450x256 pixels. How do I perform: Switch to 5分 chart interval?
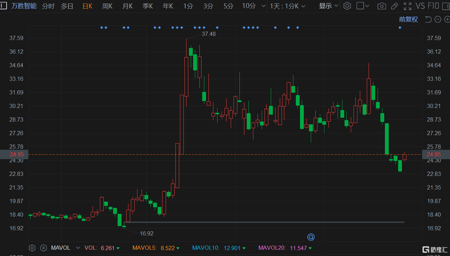coord(229,6)
